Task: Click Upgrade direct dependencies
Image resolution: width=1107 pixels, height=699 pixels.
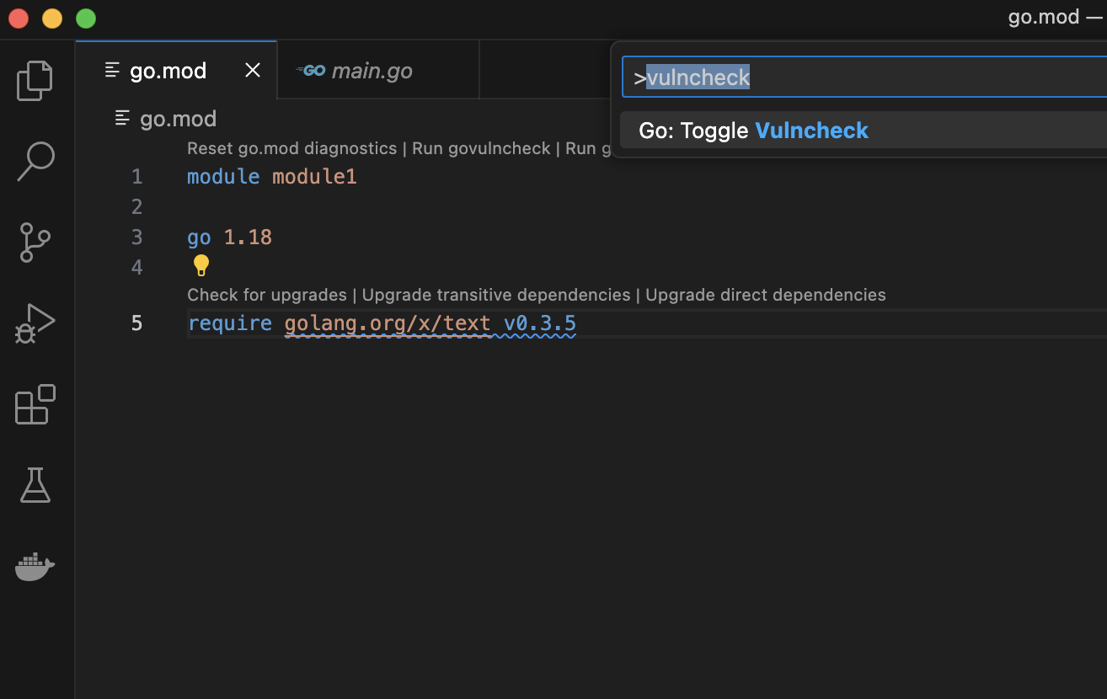Action: (x=765, y=295)
